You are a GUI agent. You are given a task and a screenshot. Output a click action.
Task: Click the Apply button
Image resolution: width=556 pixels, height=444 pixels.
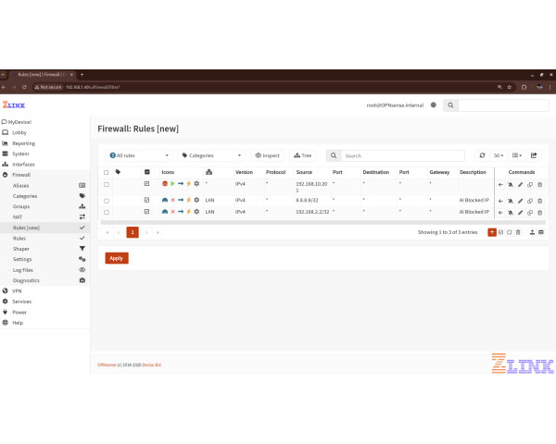coord(117,258)
